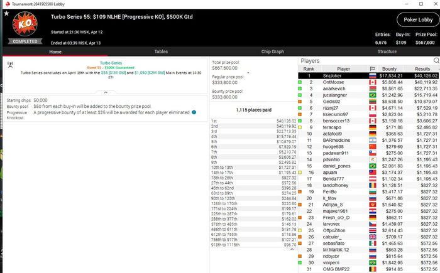Click green marker next to rizzoj27
This screenshot has height=273, width=440.
coord(300,108)
